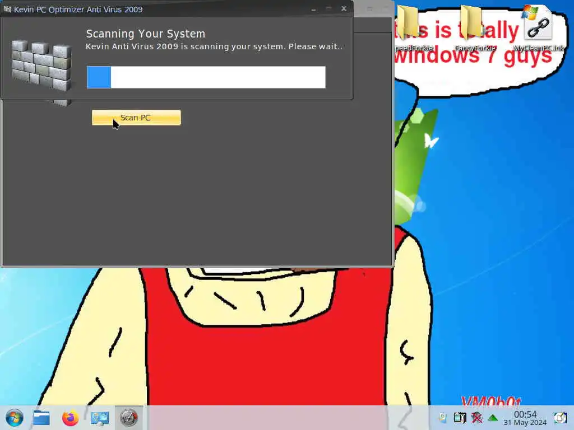Click the scanning progress bar
The image size is (574, 430).
206,77
